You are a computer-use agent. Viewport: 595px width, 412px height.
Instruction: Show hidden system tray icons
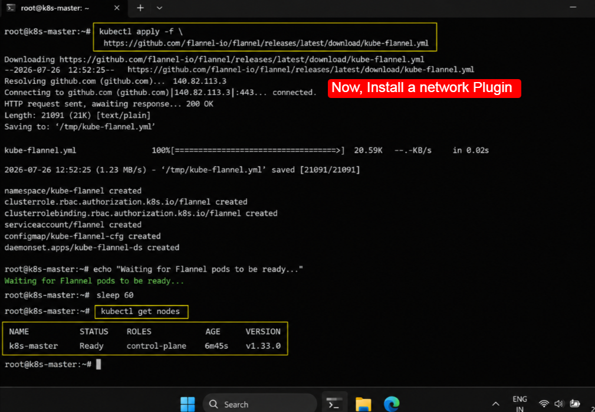pos(495,404)
